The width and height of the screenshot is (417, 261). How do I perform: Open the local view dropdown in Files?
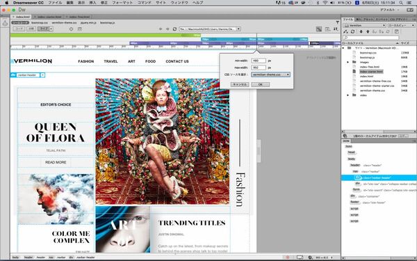401,25
